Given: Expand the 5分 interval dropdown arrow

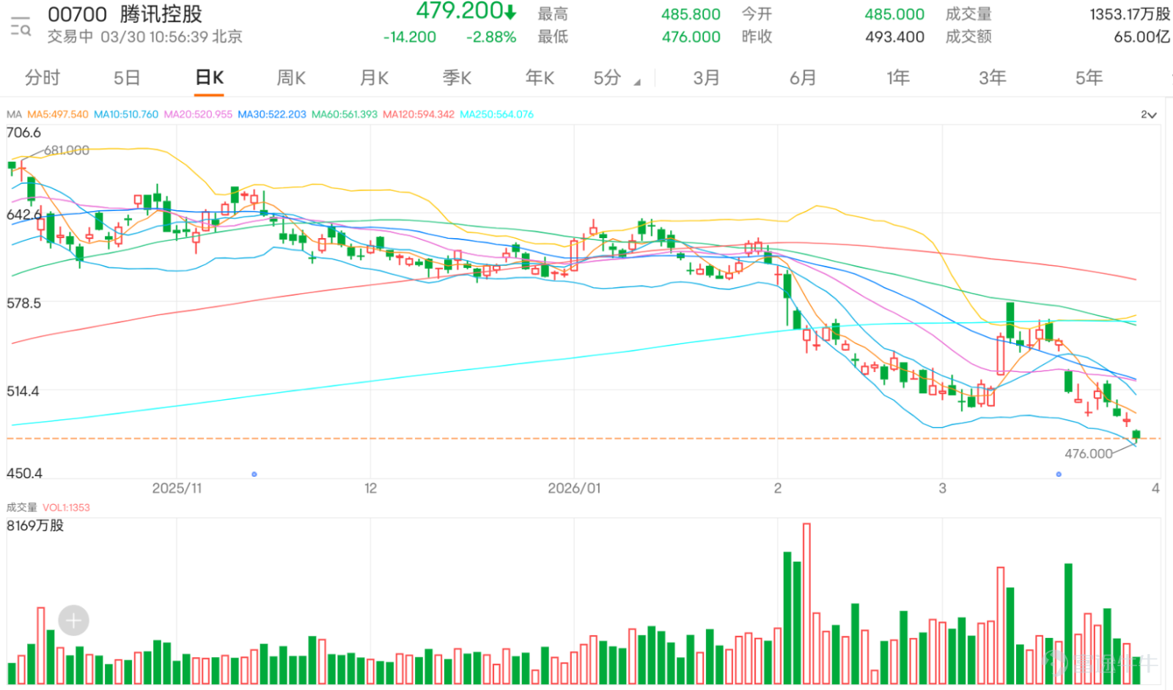Looking at the screenshot, I should [637, 82].
